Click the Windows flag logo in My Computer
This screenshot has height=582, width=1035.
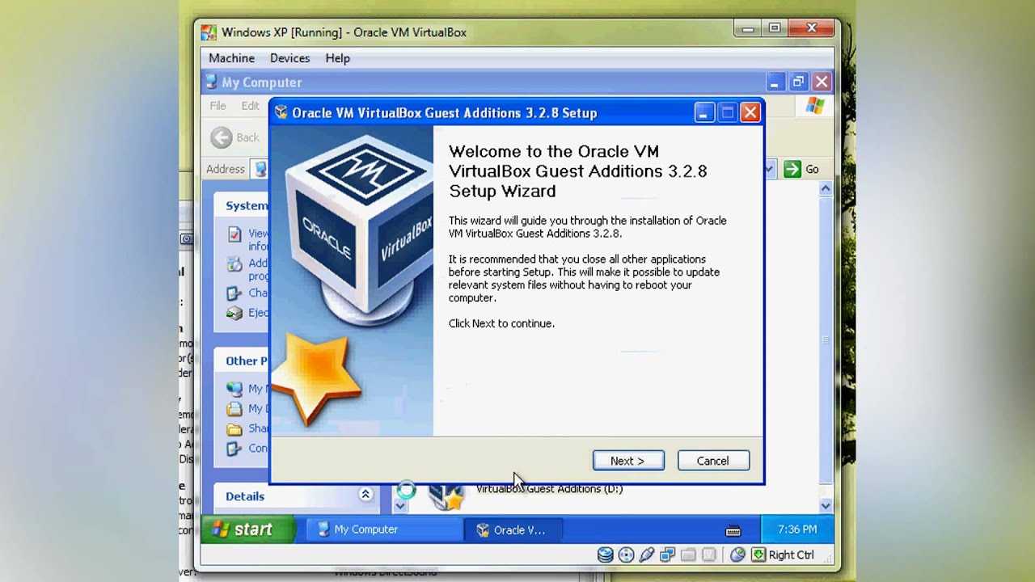coord(814,106)
